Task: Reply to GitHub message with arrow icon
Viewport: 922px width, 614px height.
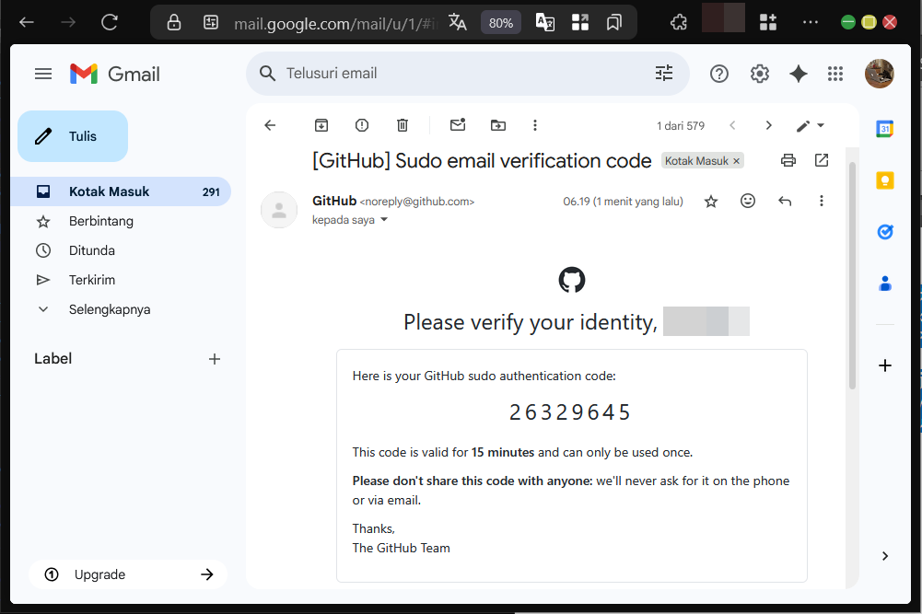Action: [785, 201]
